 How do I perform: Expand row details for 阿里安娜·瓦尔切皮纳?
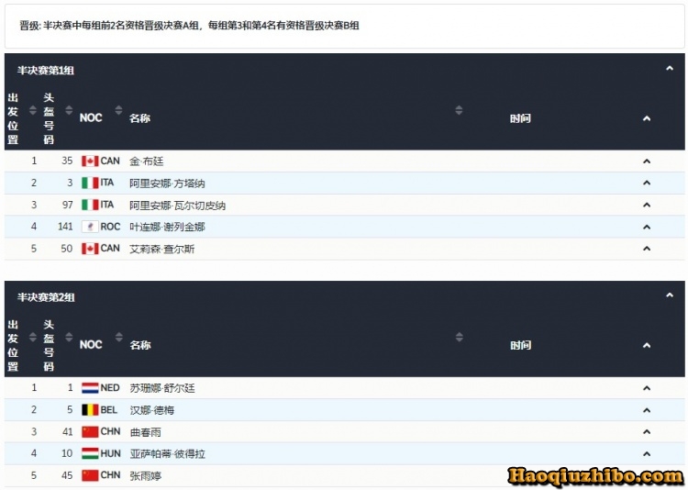pos(647,205)
